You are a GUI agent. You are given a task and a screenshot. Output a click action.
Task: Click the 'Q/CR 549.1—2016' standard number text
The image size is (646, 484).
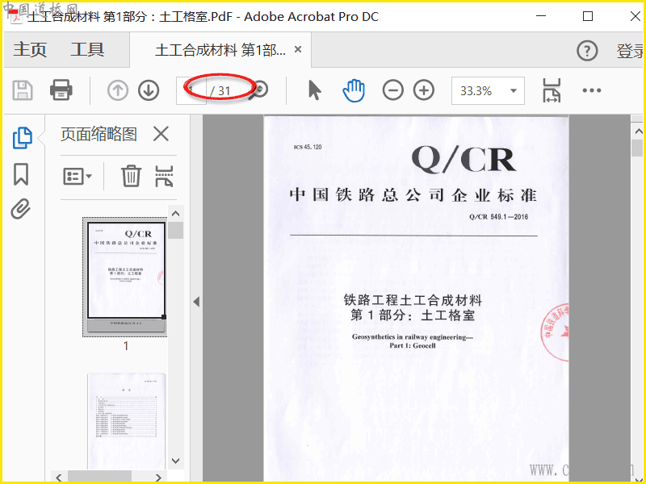[499, 217]
